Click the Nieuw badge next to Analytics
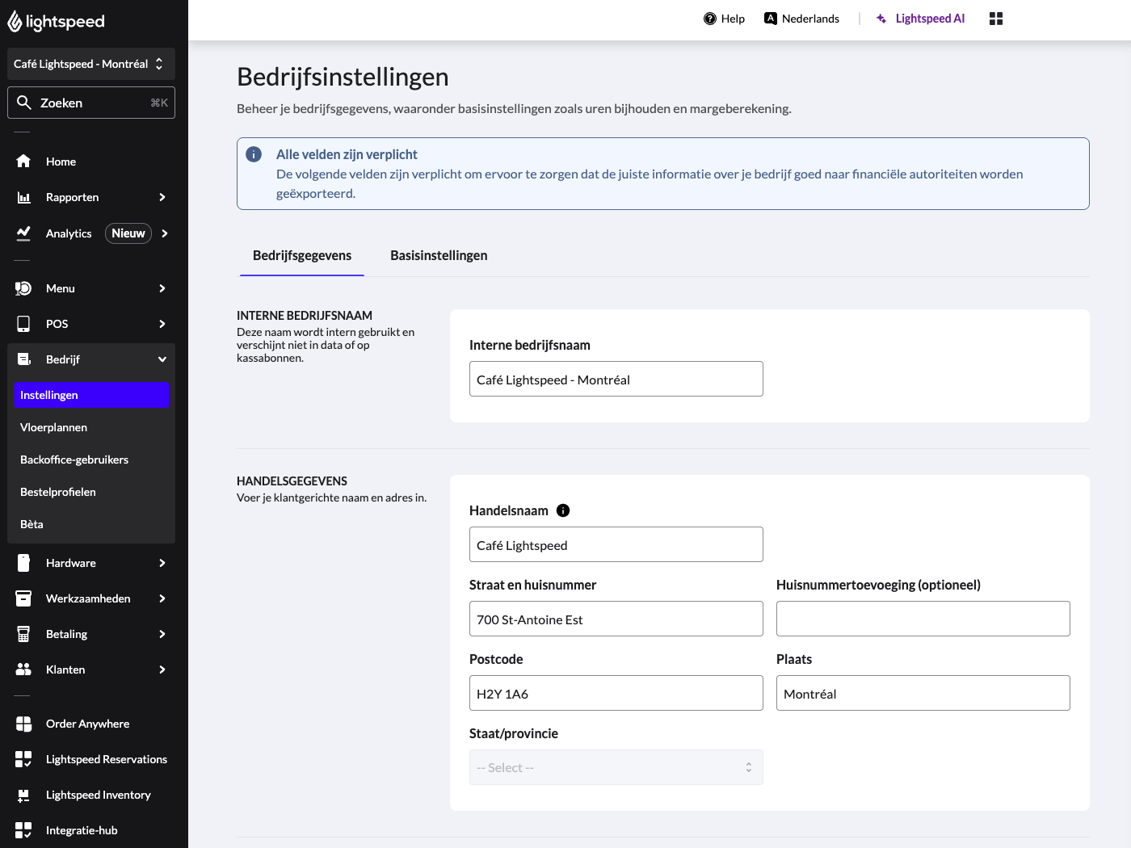Viewport: 1131px width, 848px height. tap(128, 233)
